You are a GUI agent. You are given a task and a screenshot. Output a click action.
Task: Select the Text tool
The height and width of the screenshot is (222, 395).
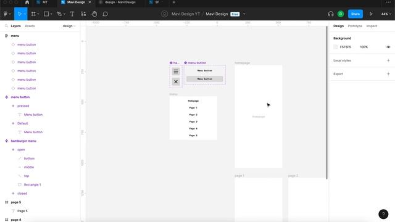point(72,14)
